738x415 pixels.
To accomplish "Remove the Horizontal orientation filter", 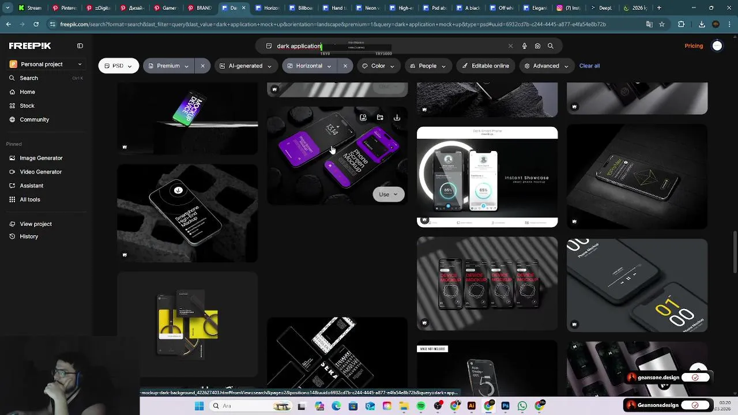I will point(345,66).
